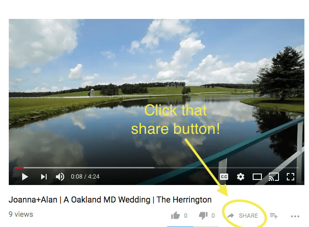Enter full screen mode
This screenshot has width=309, height=227.
click(290, 177)
